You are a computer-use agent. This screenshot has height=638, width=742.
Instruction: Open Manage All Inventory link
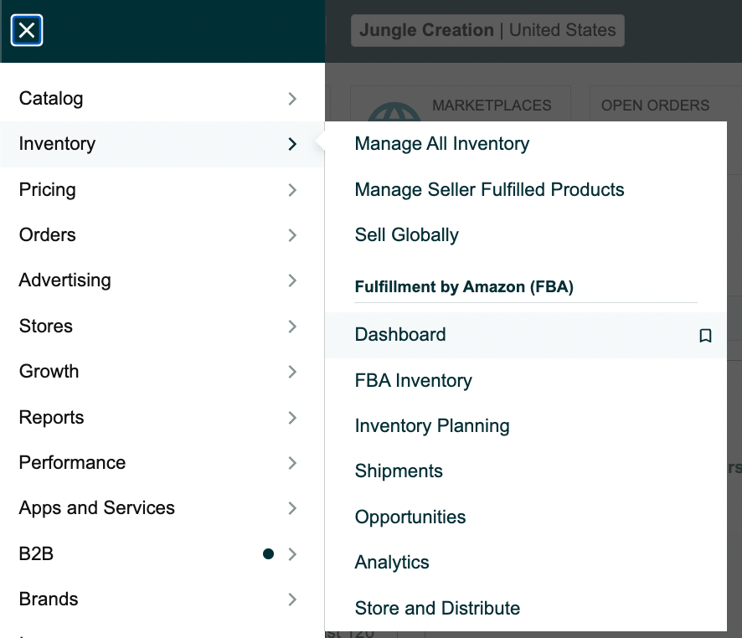point(442,144)
